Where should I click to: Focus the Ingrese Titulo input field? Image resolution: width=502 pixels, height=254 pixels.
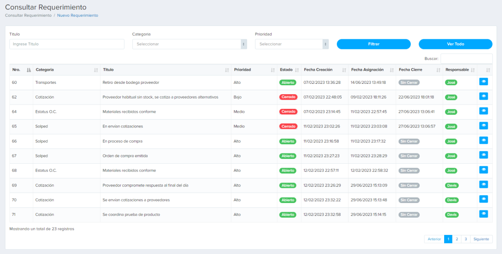click(67, 44)
